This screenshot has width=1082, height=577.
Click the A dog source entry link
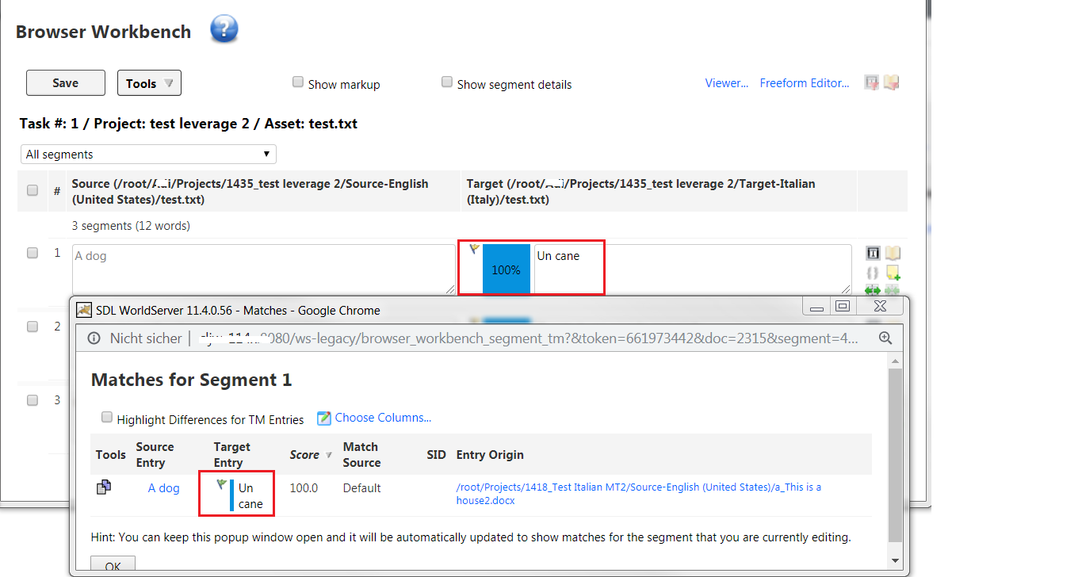click(164, 488)
